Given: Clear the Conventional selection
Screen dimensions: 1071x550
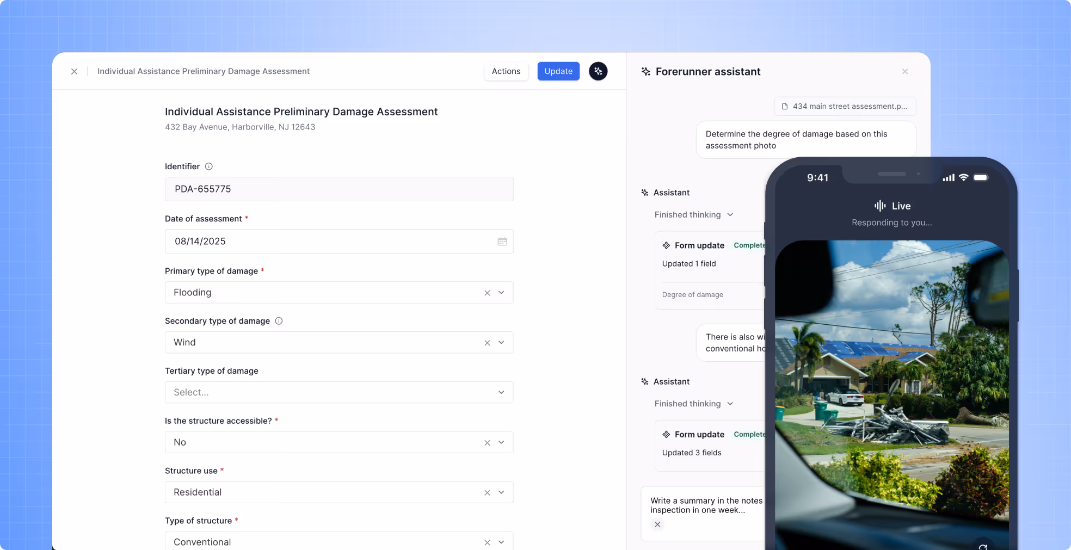Looking at the screenshot, I should (487, 542).
